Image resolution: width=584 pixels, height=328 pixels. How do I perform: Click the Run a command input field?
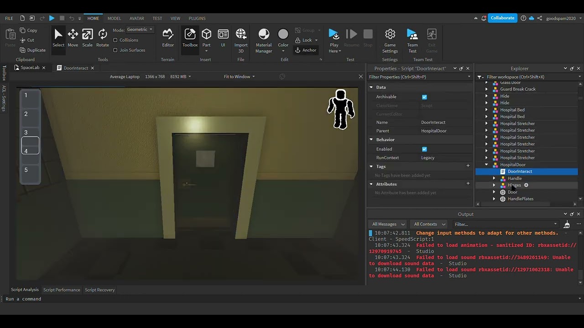click(182, 299)
